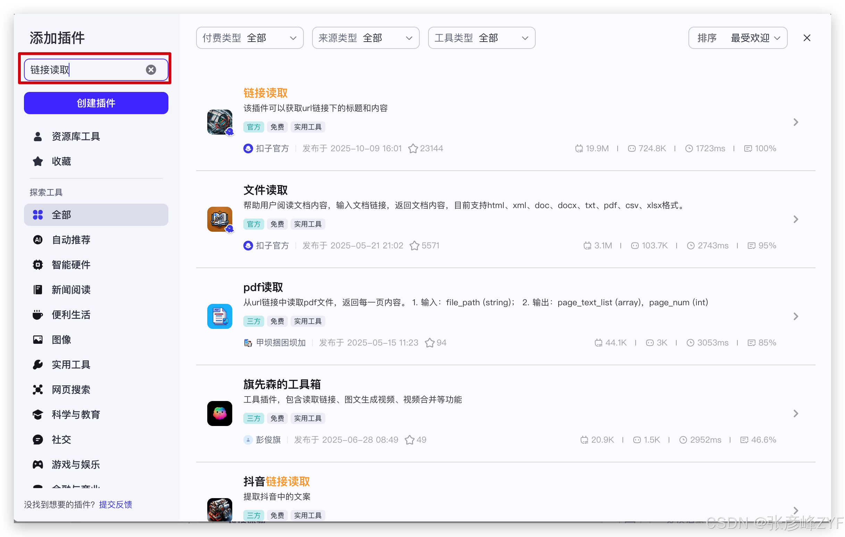
Task: Expand the 链接读取 plugin with its right chevron
Action: pos(795,122)
